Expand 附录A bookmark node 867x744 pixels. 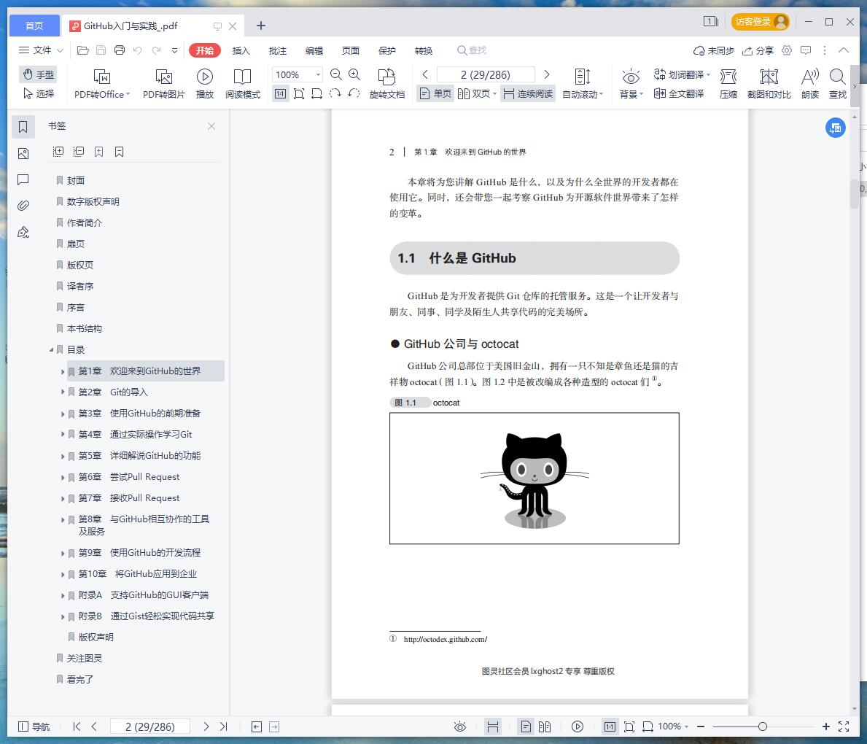[63, 595]
